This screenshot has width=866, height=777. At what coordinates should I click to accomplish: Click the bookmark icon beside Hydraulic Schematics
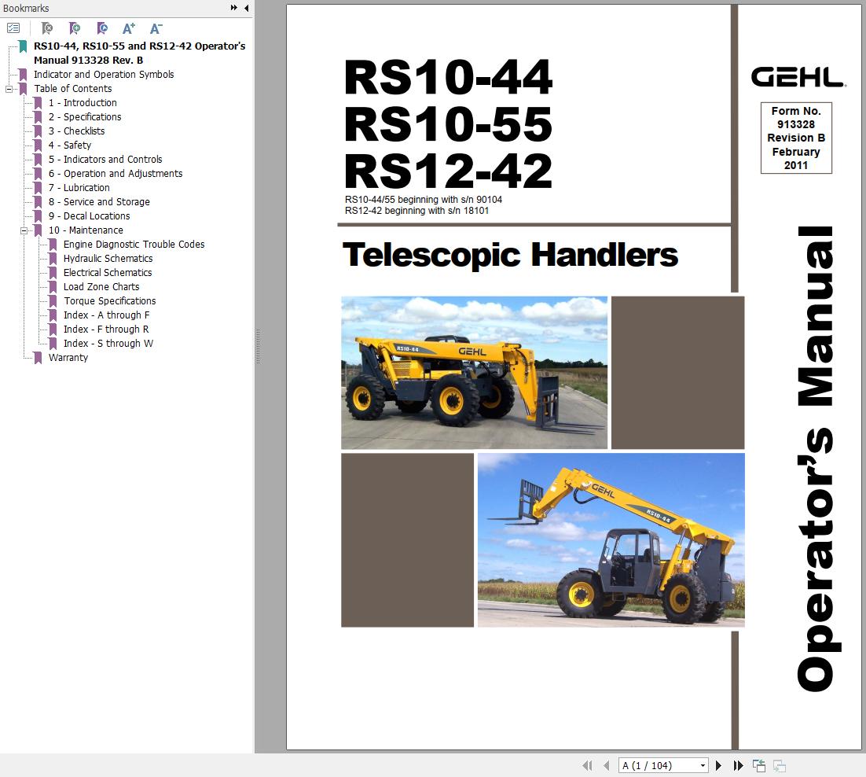(53, 259)
